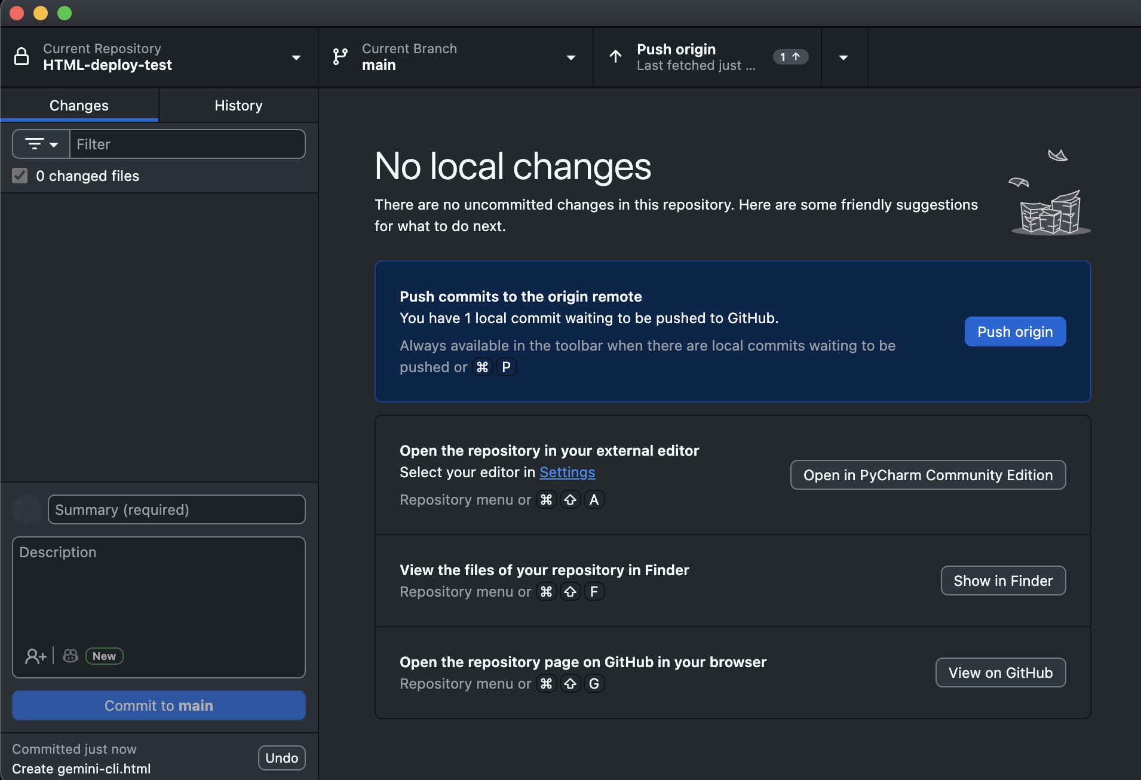The width and height of the screenshot is (1141, 780).
Task: Click the branch fork icon beside Current Branch
Action: click(340, 57)
